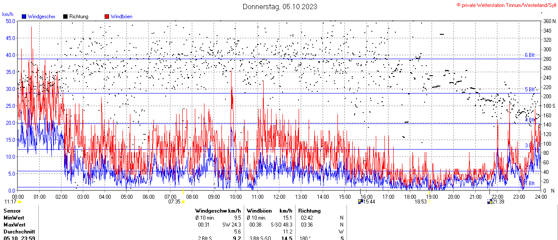The image size is (558, 240).
Task: Click the 15:44 time label
Action: click(x=369, y=202)
